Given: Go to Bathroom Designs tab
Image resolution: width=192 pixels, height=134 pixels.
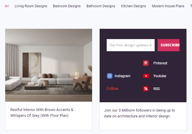Looking at the screenshot, I should pos(101,6).
